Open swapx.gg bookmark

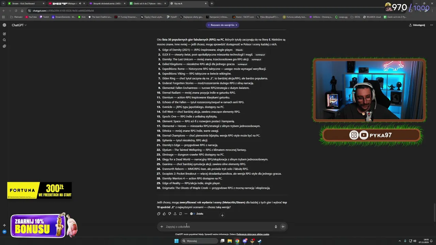(341, 17)
